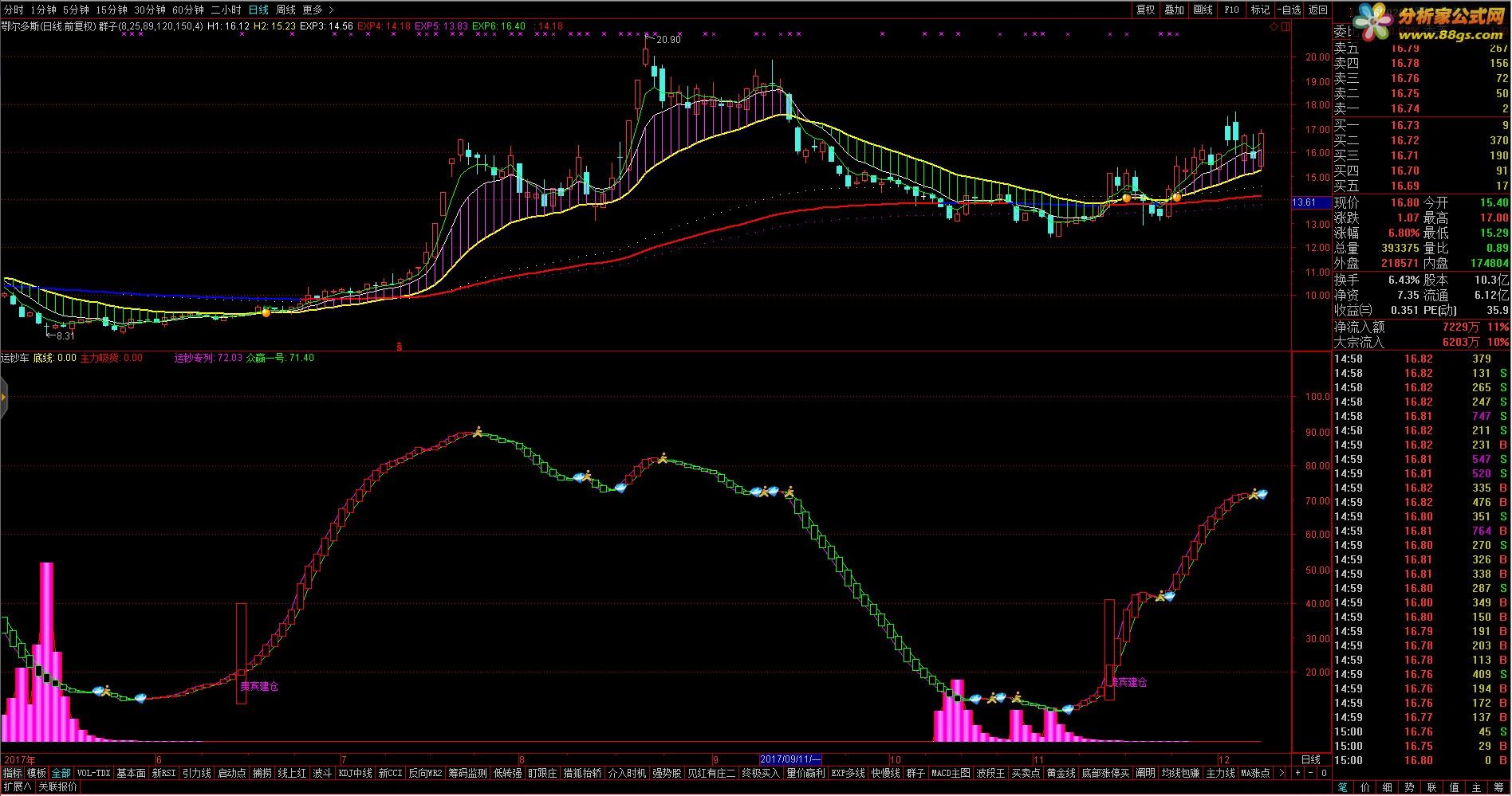Open the 指标 indicators tab
Image resolution: width=1512 pixels, height=796 pixels.
click(x=13, y=773)
